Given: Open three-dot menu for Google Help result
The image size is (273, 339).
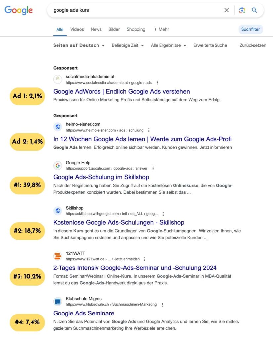Looking at the screenshot, I should [153, 168].
